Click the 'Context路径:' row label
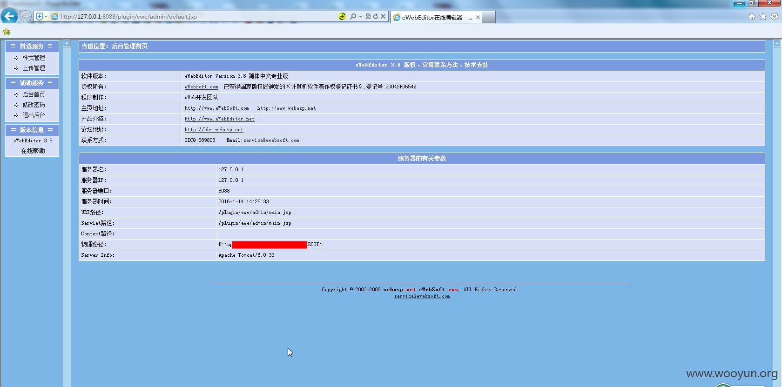 98,234
